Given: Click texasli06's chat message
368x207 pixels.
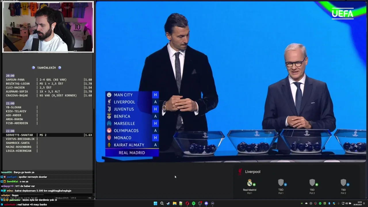Looking at the screenshot, I should point(18,172).
